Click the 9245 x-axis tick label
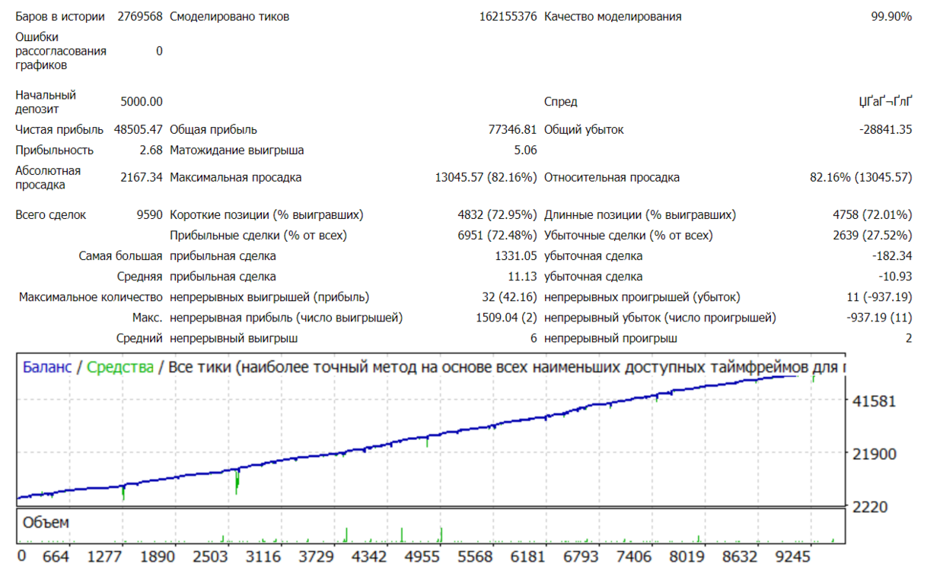Viewport: 943px width, 570px height. pos(794,557)
